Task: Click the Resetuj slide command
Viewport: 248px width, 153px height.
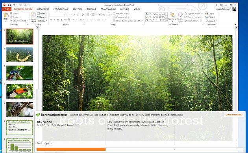Action: pos(42,17)
